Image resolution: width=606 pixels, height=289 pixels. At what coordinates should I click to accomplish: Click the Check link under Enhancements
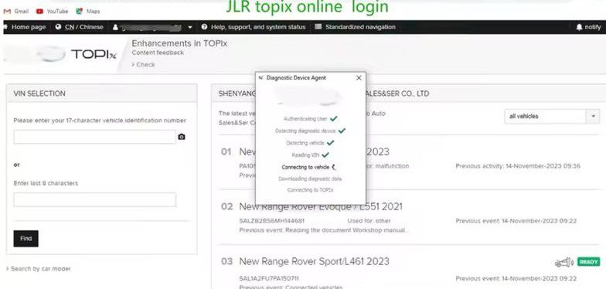144,65
